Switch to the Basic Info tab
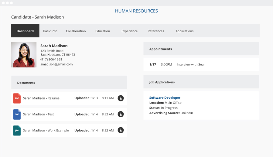The height and width of the screenshot is (157, 273). coord(50,31)
